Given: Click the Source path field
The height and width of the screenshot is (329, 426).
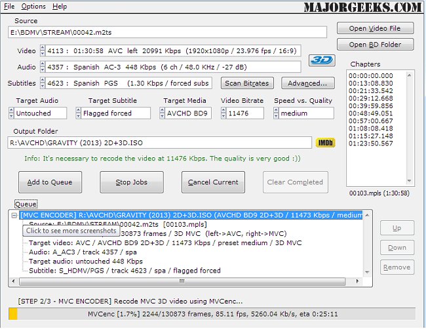Looking at the screenshot, I should (x=167, y=32).
